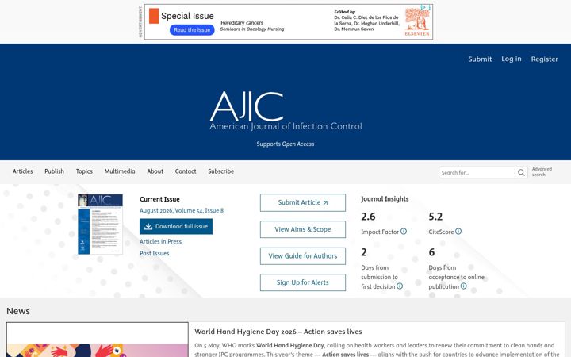
Task: Click the Download full issue button
Action: 176,227
